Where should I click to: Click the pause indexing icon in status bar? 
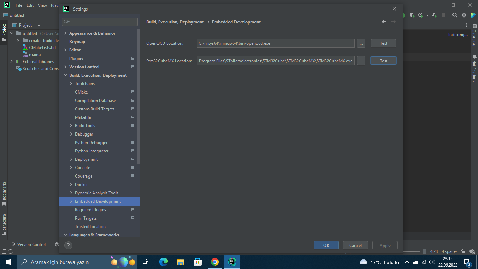pyautogui.click(x=424, y=251)
